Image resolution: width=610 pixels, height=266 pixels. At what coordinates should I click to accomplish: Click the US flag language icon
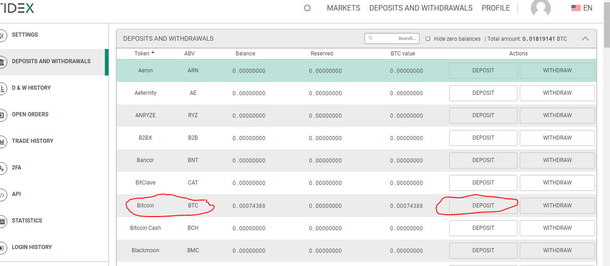coord(576,8)
